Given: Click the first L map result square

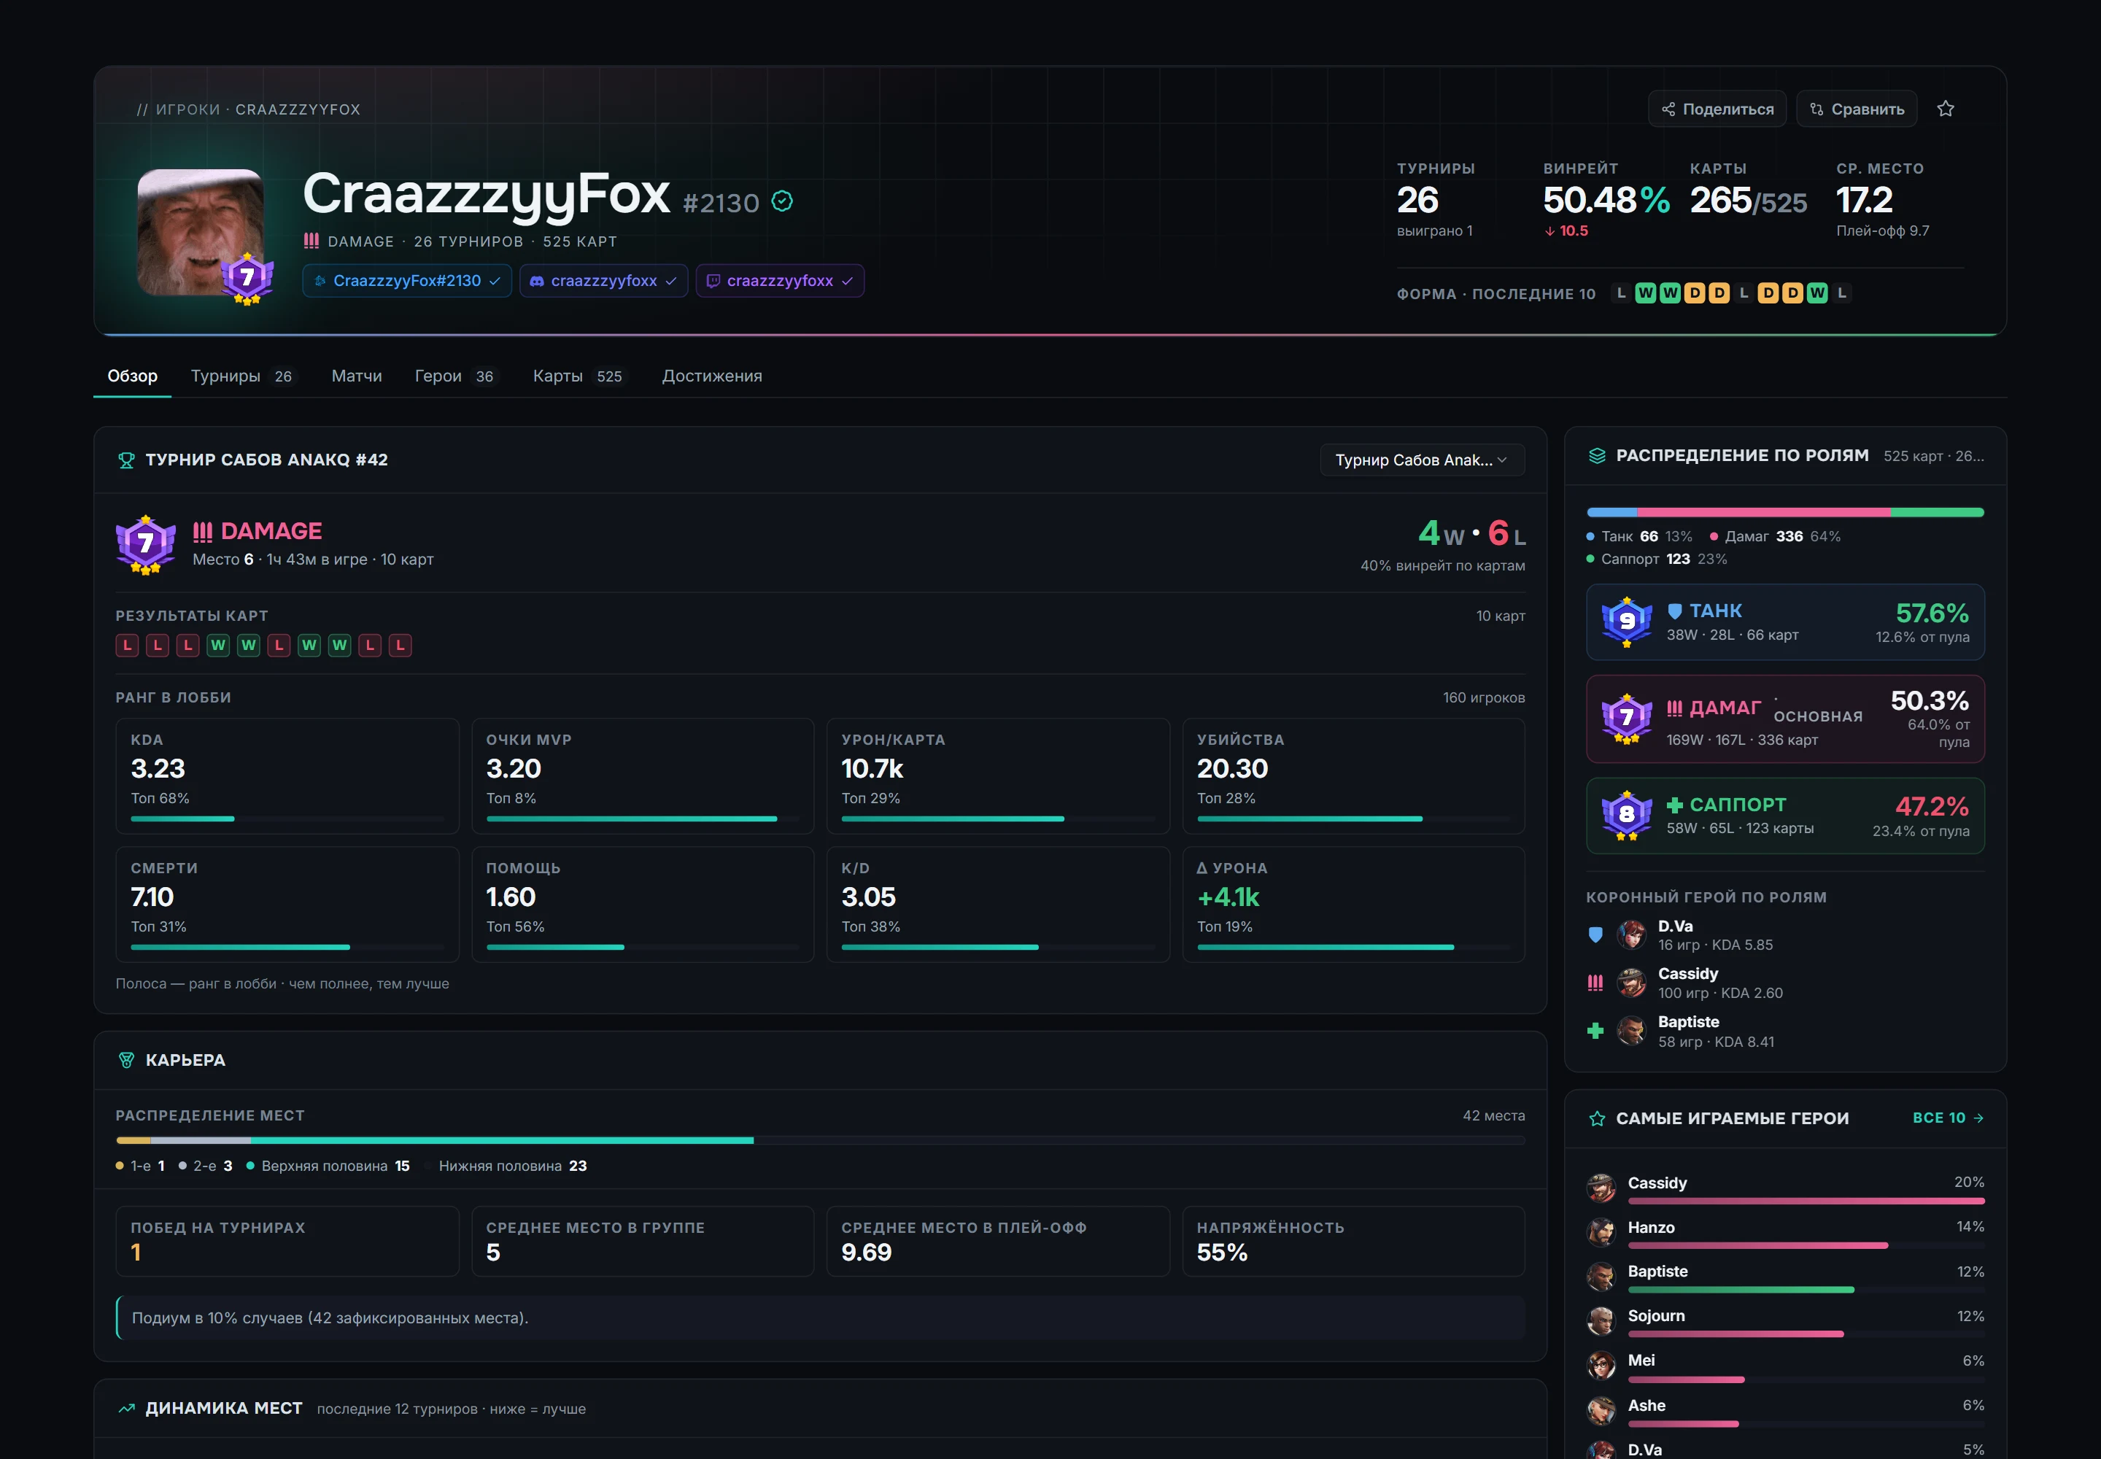Looking at the screenshot, I should point(127,646).
